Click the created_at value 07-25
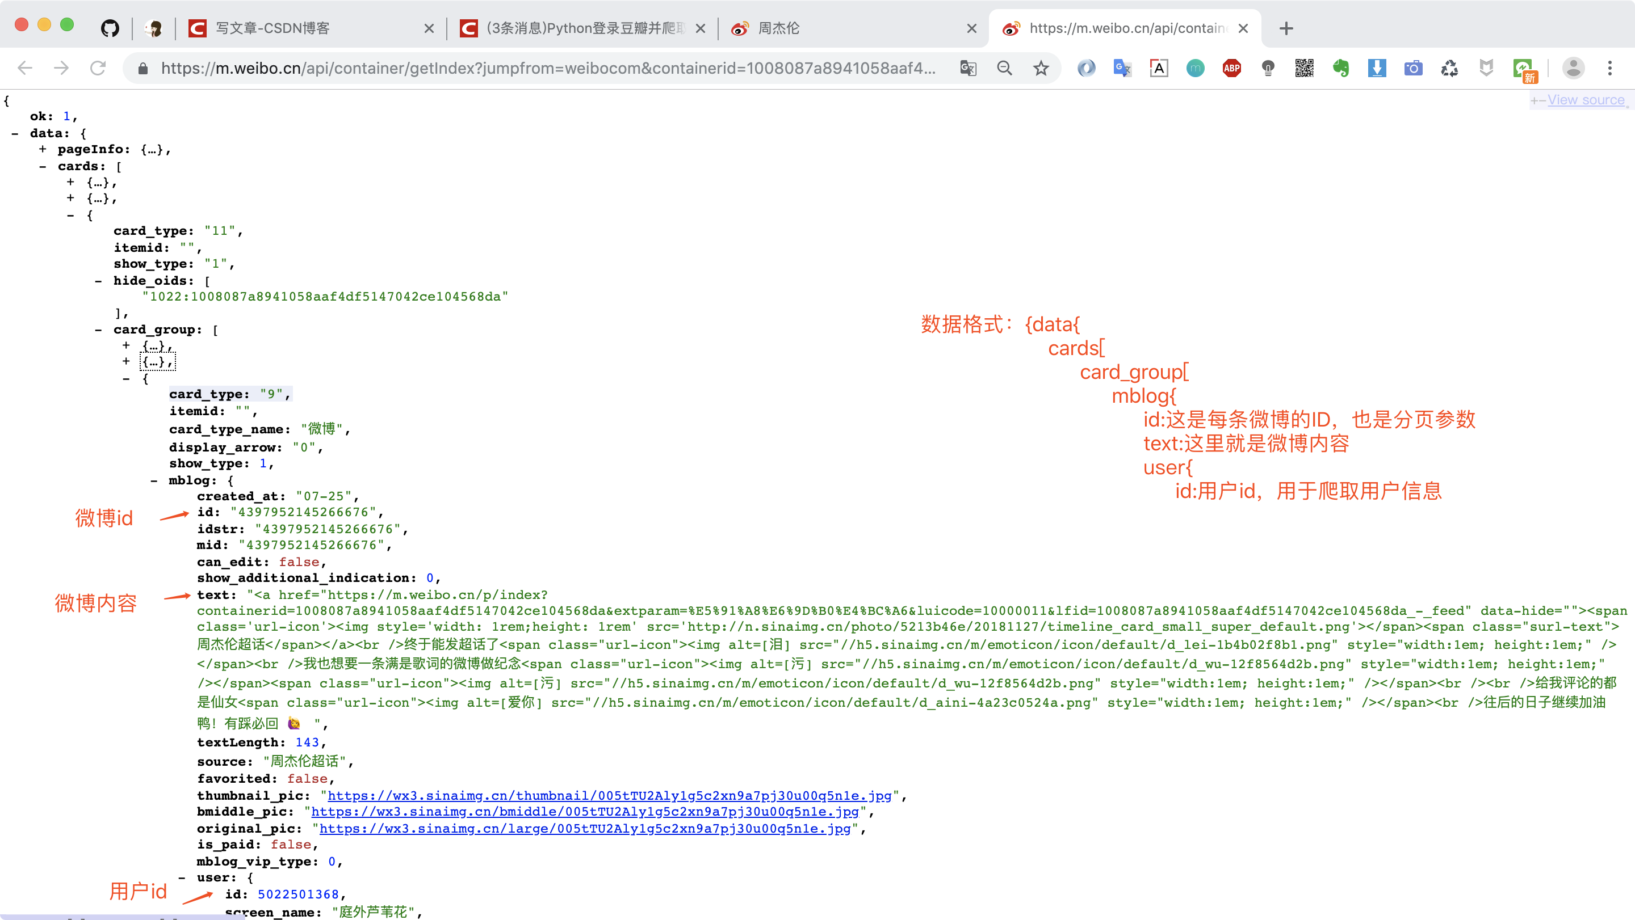The image size is (1635, 920). [x=323, y=496]
